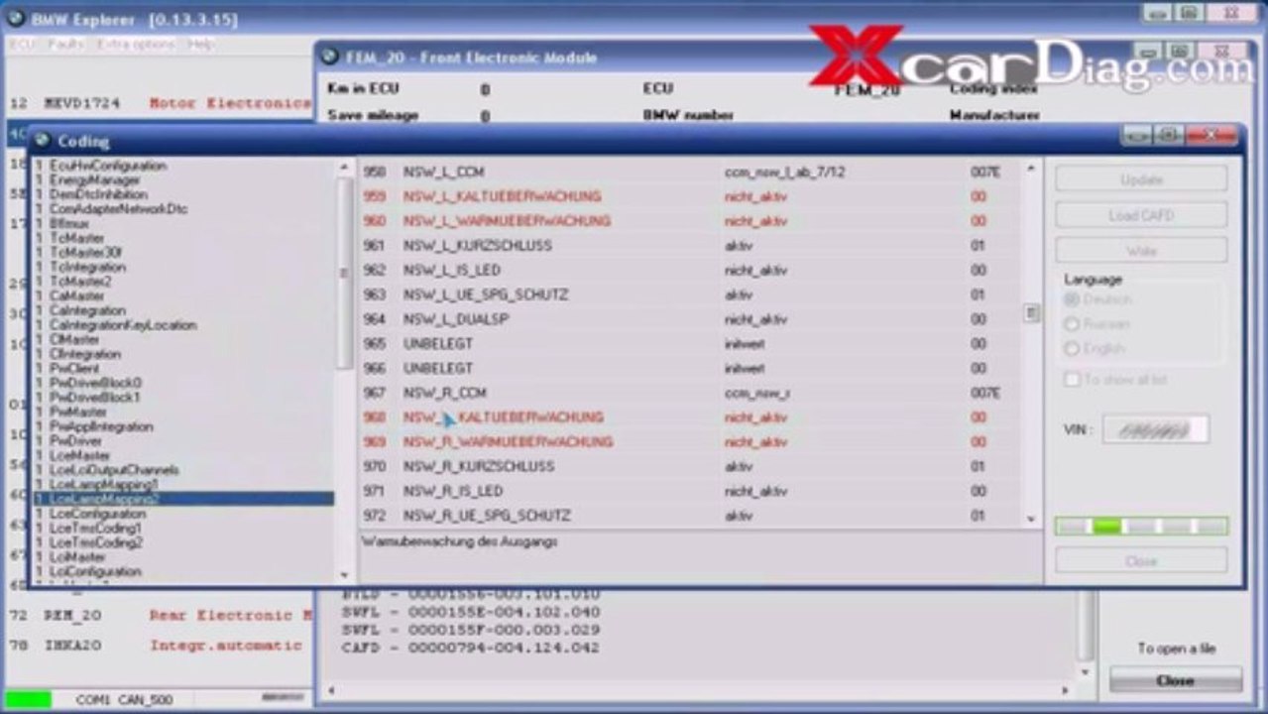Viewport: 1268px width, 714px height.
Task: Select highlighted LceLampMapping2 tree item
Action: point(183,499)
